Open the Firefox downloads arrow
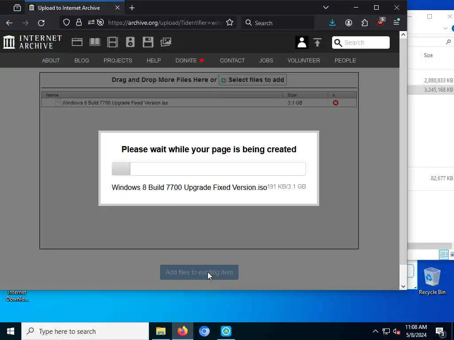 [333, 23]
